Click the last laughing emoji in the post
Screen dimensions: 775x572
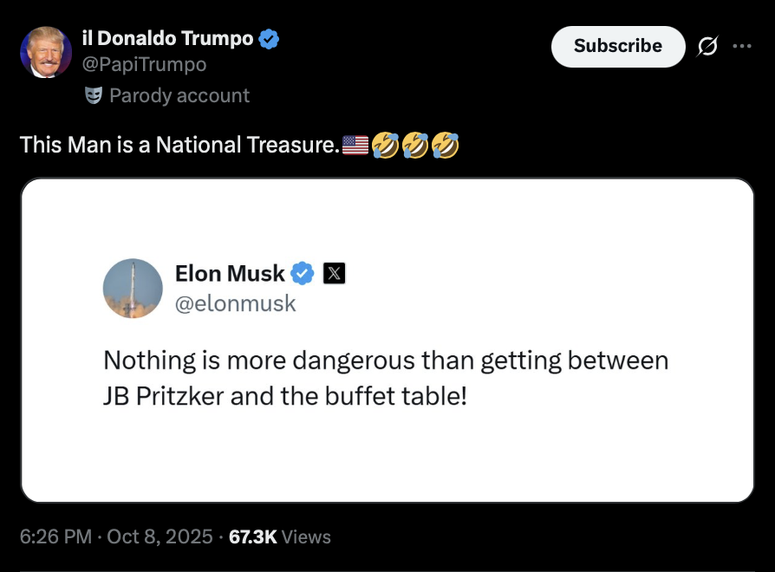[x=445, y=145]
